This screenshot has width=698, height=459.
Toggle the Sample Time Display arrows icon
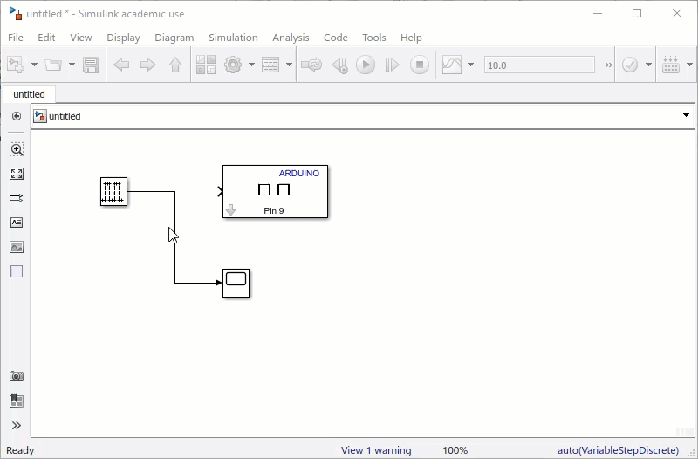click(17, 198)
